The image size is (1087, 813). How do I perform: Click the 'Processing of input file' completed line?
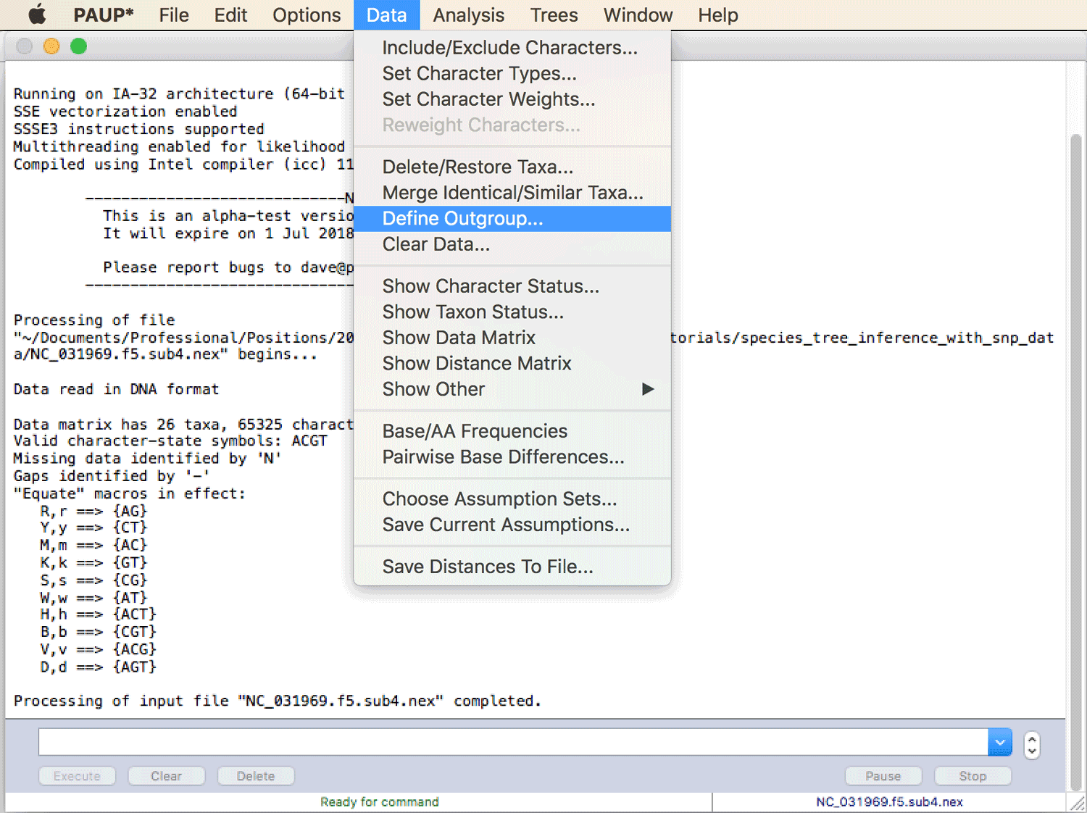[278, 701]
